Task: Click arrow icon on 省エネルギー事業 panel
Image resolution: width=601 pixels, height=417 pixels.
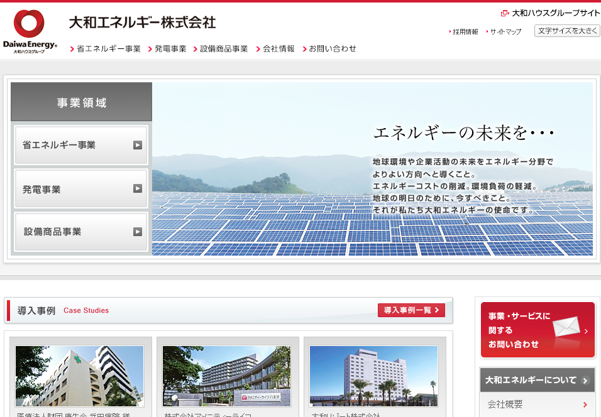Action: 138,145
